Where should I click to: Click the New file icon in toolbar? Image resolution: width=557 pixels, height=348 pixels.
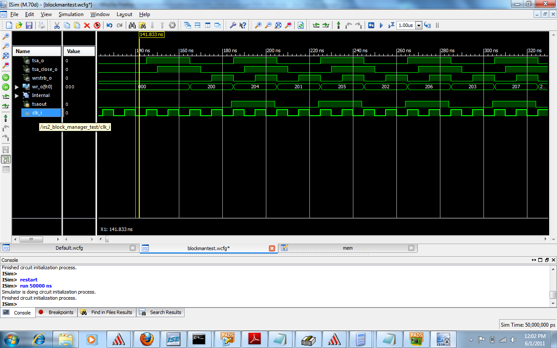[x=9, y=25]
